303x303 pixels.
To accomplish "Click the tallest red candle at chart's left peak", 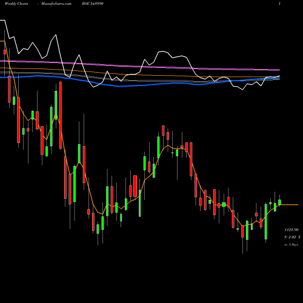I will point(61,115).
